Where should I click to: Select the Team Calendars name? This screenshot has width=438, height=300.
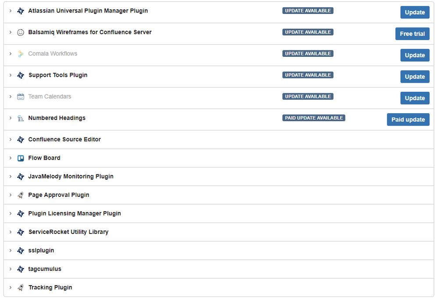click(x=50, y=97)
